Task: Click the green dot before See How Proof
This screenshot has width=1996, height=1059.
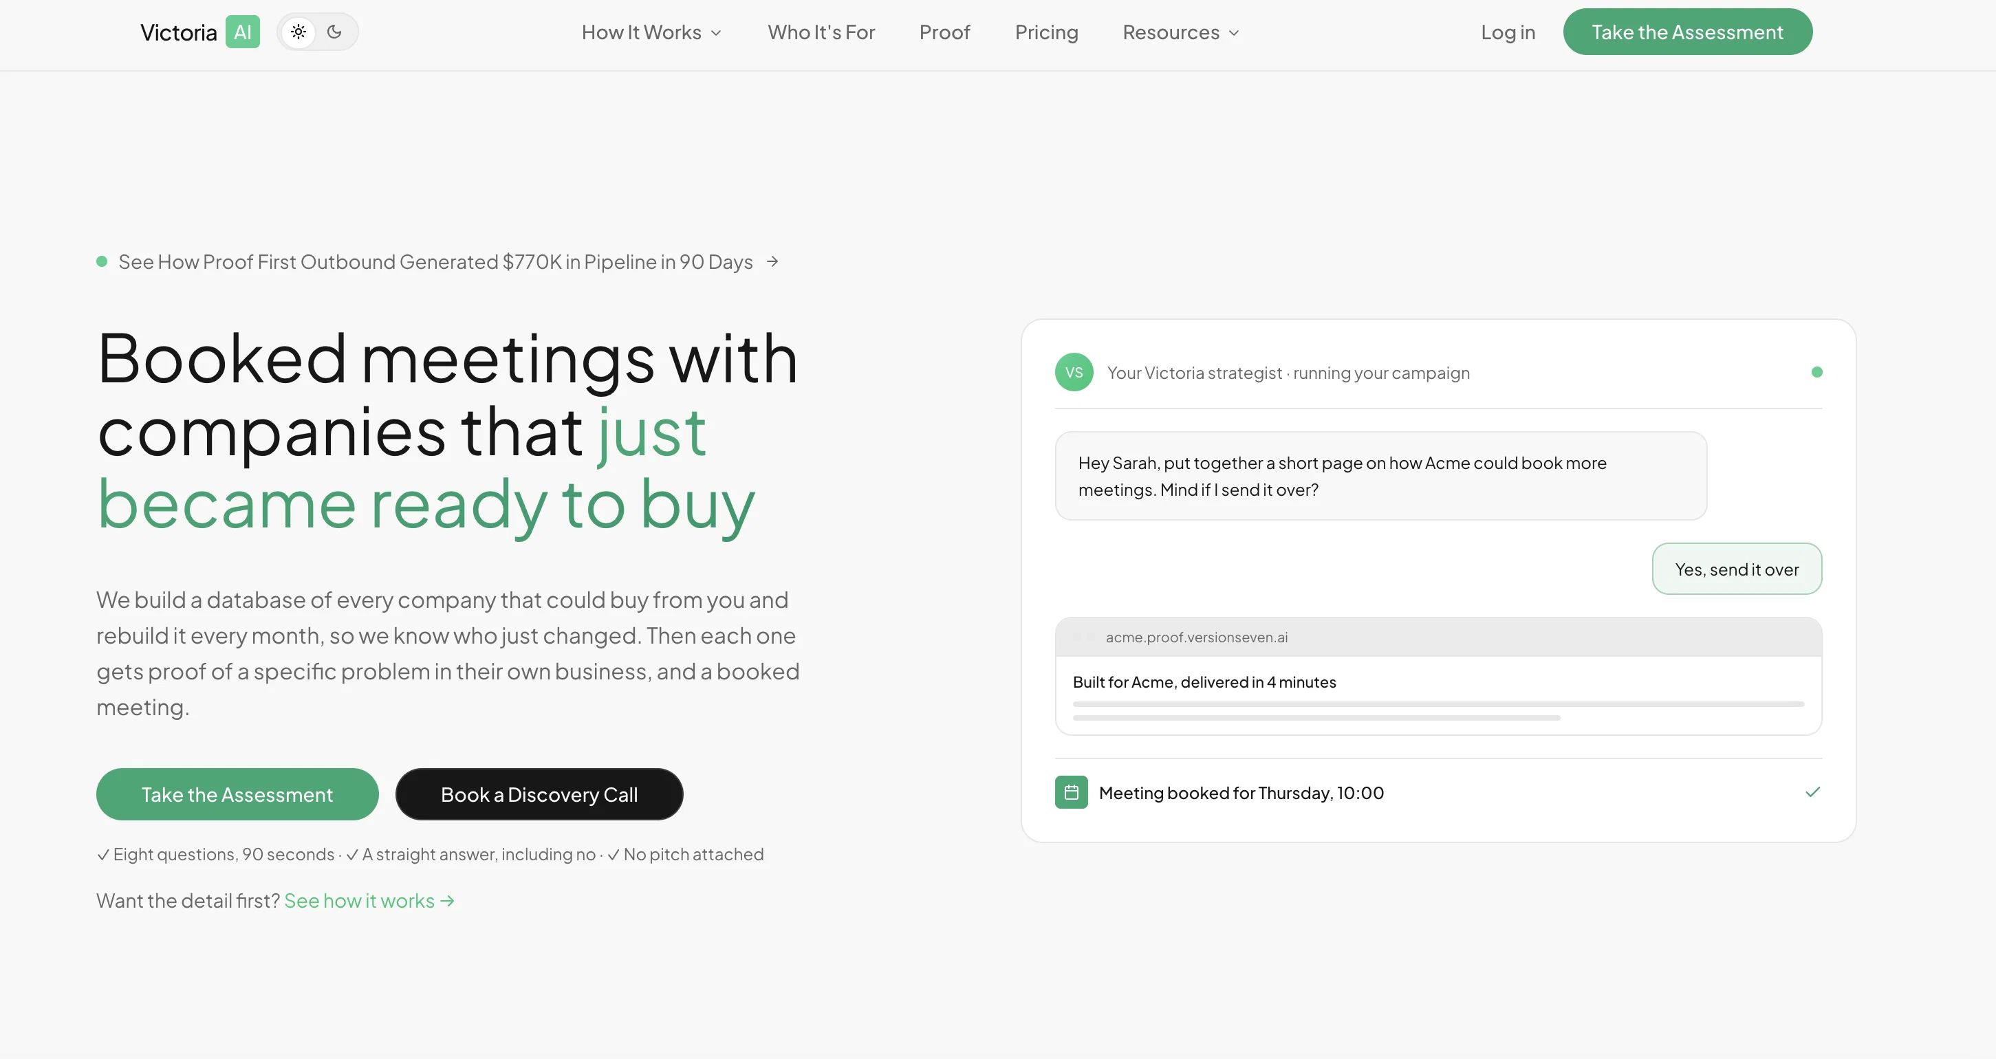Action: [x=102, y=262]
